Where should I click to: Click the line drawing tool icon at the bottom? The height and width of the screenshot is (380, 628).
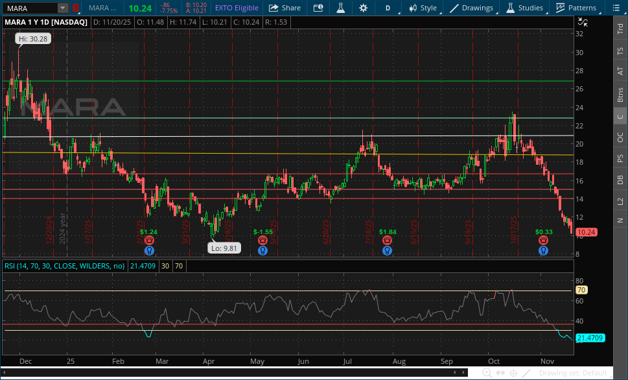tap(526, 373)
